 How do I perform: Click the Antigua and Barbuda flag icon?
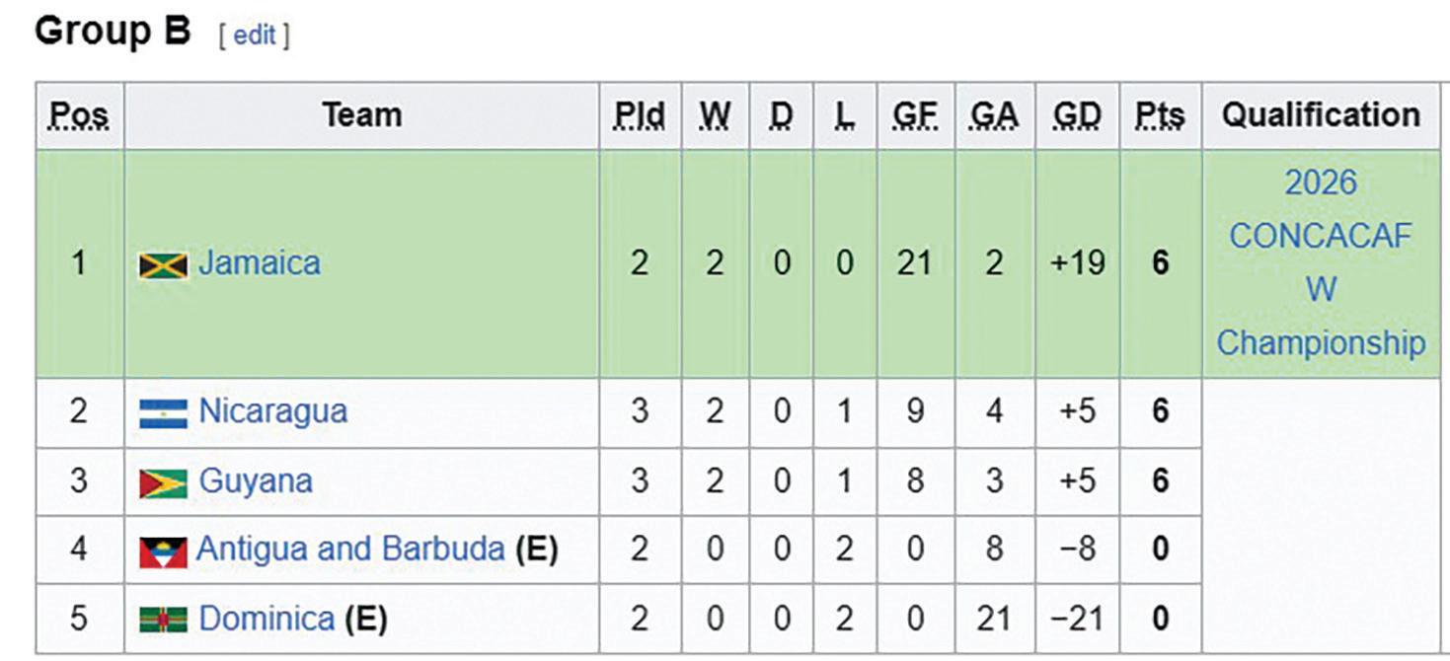point(163,551)
